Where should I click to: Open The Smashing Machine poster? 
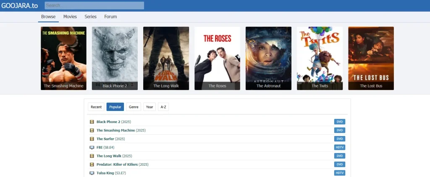click(64, 58)
